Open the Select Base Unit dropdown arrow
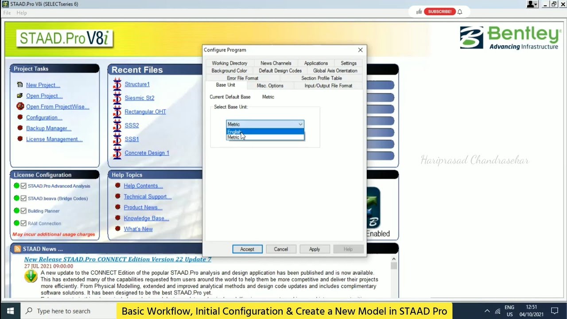This screenshot has height=319, width=567. 300,124
